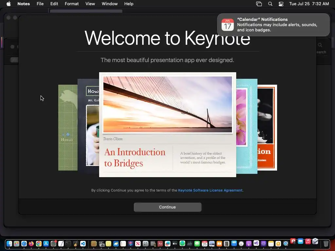Open Chess from the Dock
The image size is (335, 251).
pyautogui.click(x=153, y=243)
